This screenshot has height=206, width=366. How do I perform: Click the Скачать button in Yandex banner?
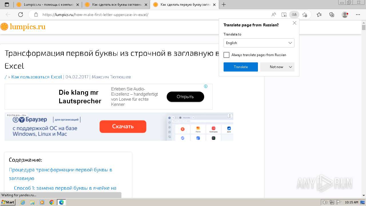123,126
